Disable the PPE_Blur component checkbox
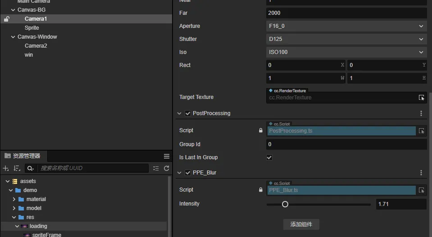This screenshot has height=237, width=432. [188, 173]
